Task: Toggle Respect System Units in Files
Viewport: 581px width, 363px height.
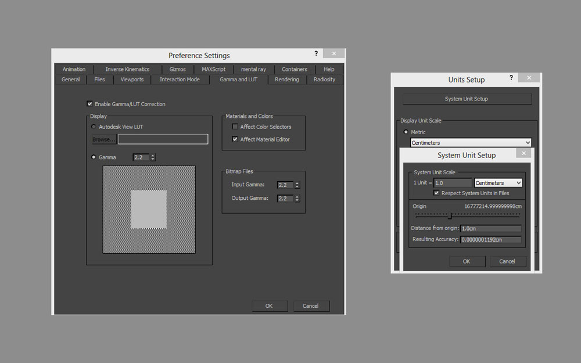Action: (x=436, y=193)
